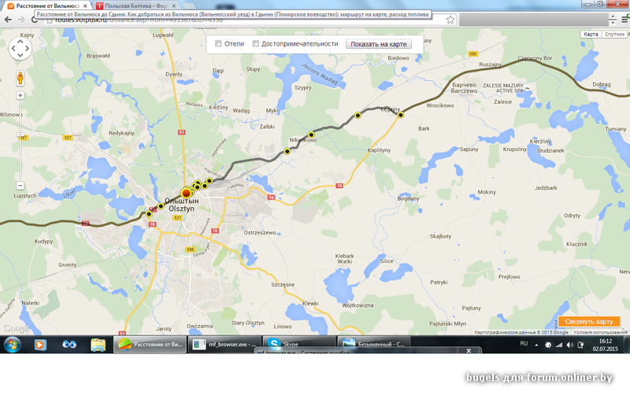Click the RU language indicator
Screen dimensions: 630x396
point(524,343)
